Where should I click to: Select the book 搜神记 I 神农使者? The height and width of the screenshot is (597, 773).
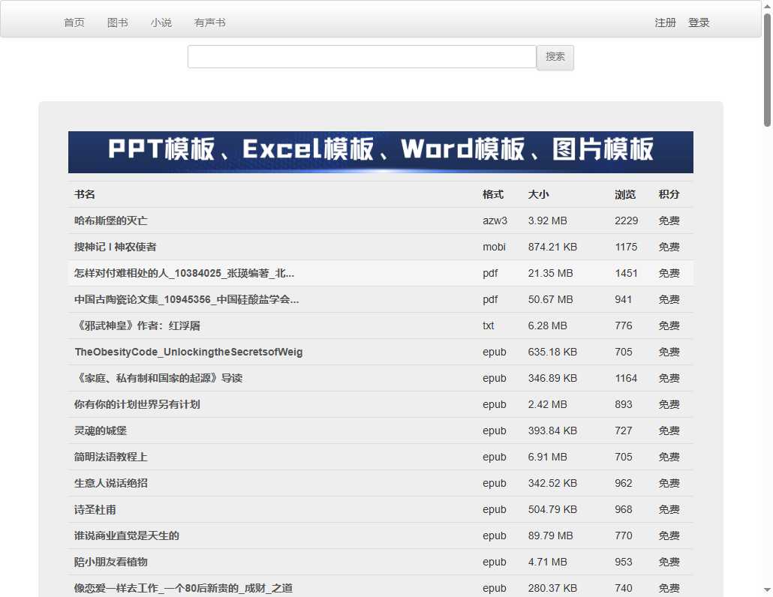pos(115,247)
